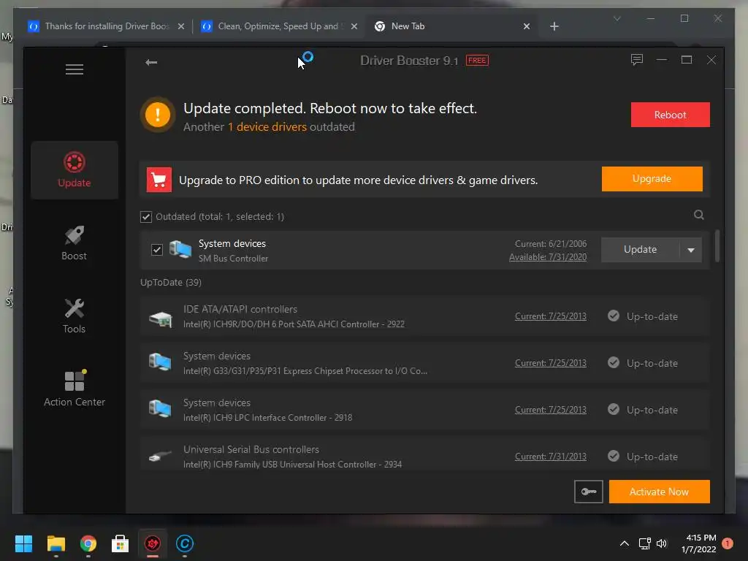Click Driver Booster taskbar icon

(x=153, y=543)
